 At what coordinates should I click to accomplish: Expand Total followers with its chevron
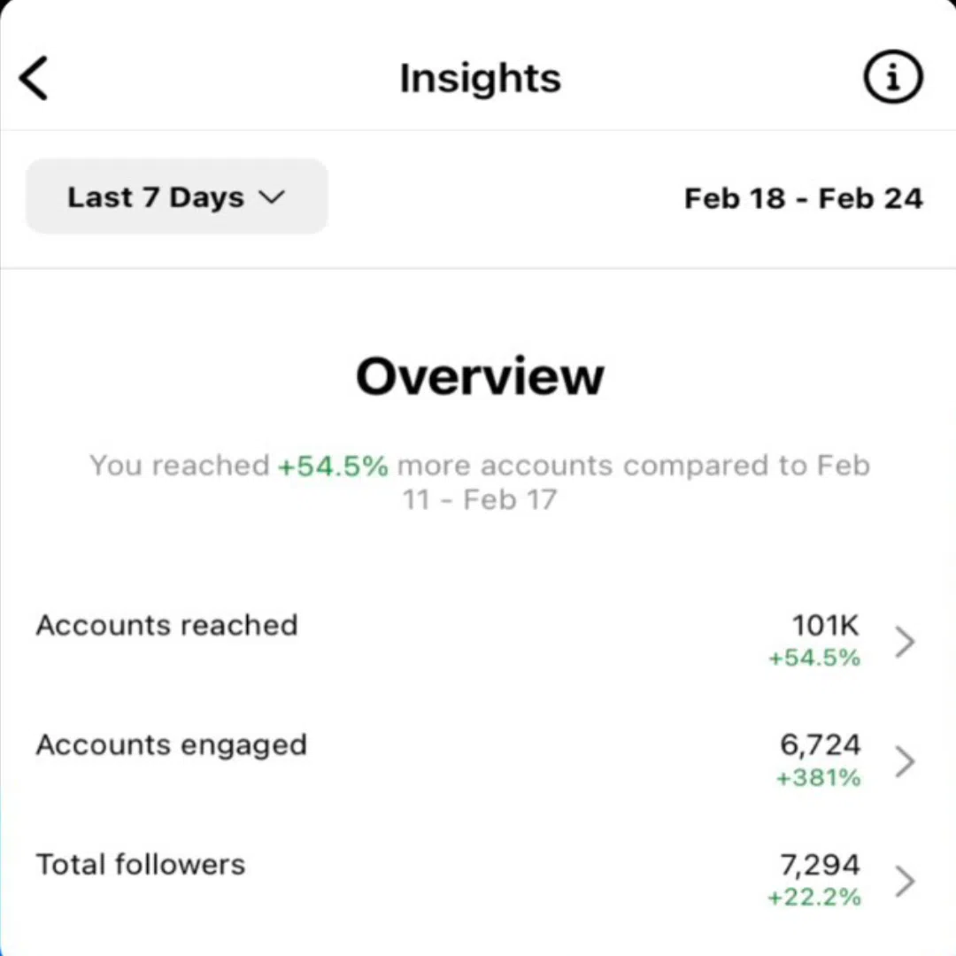pos(904,881)
